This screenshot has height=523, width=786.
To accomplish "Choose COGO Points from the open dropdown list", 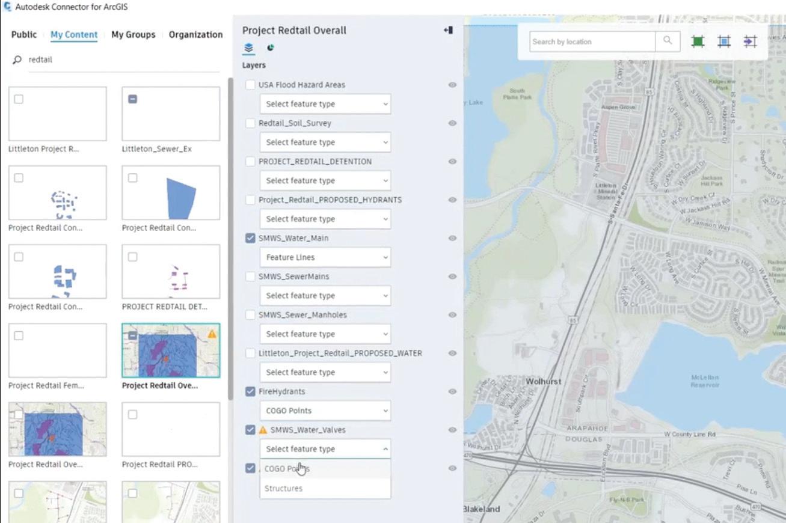I will point(325,469).
